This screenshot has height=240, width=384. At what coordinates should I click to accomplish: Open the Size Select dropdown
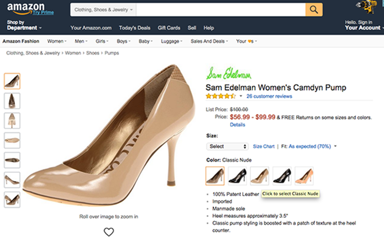pos(227,147)
